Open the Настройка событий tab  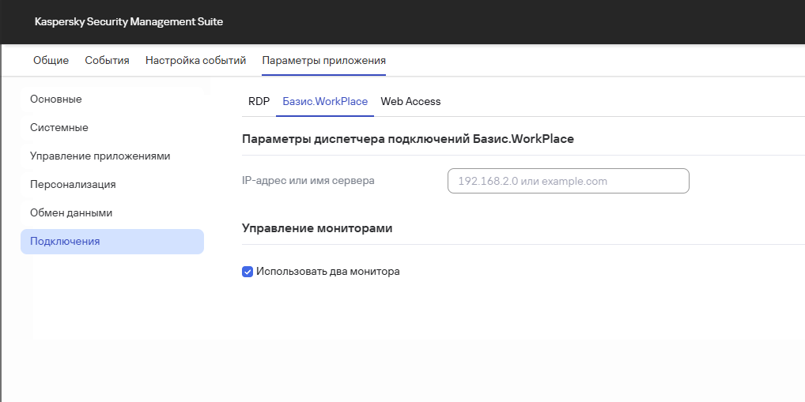pyautogui.click(x=195, y=60)
